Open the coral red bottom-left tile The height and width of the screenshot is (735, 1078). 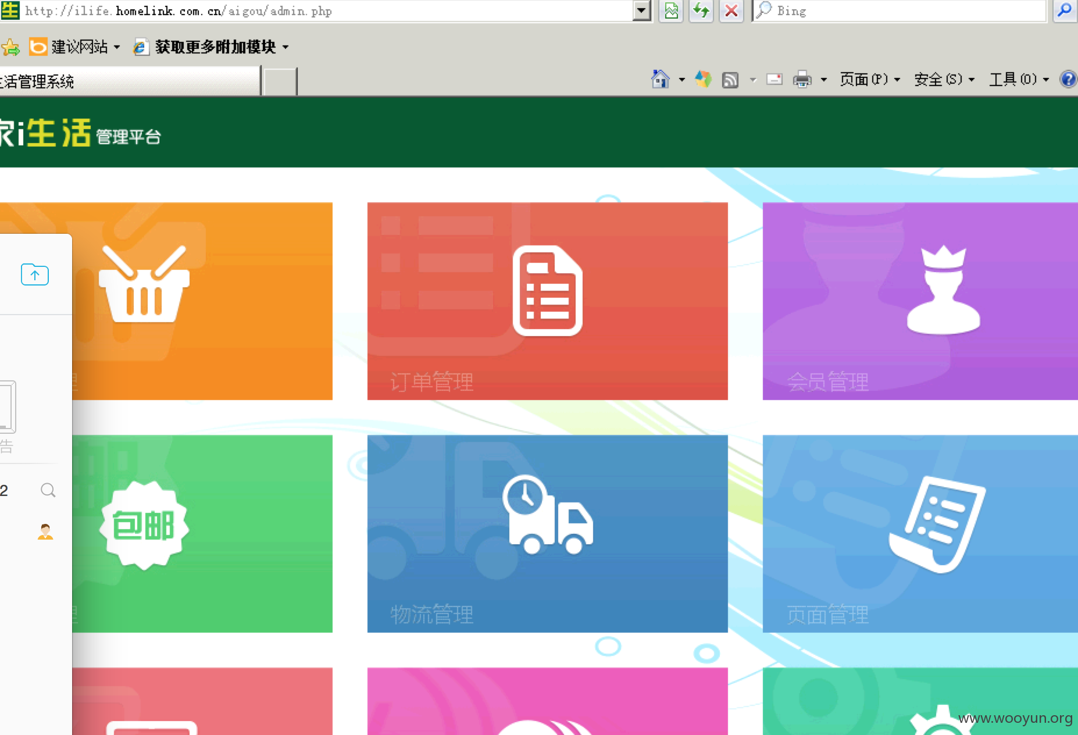tap(202, 701)
